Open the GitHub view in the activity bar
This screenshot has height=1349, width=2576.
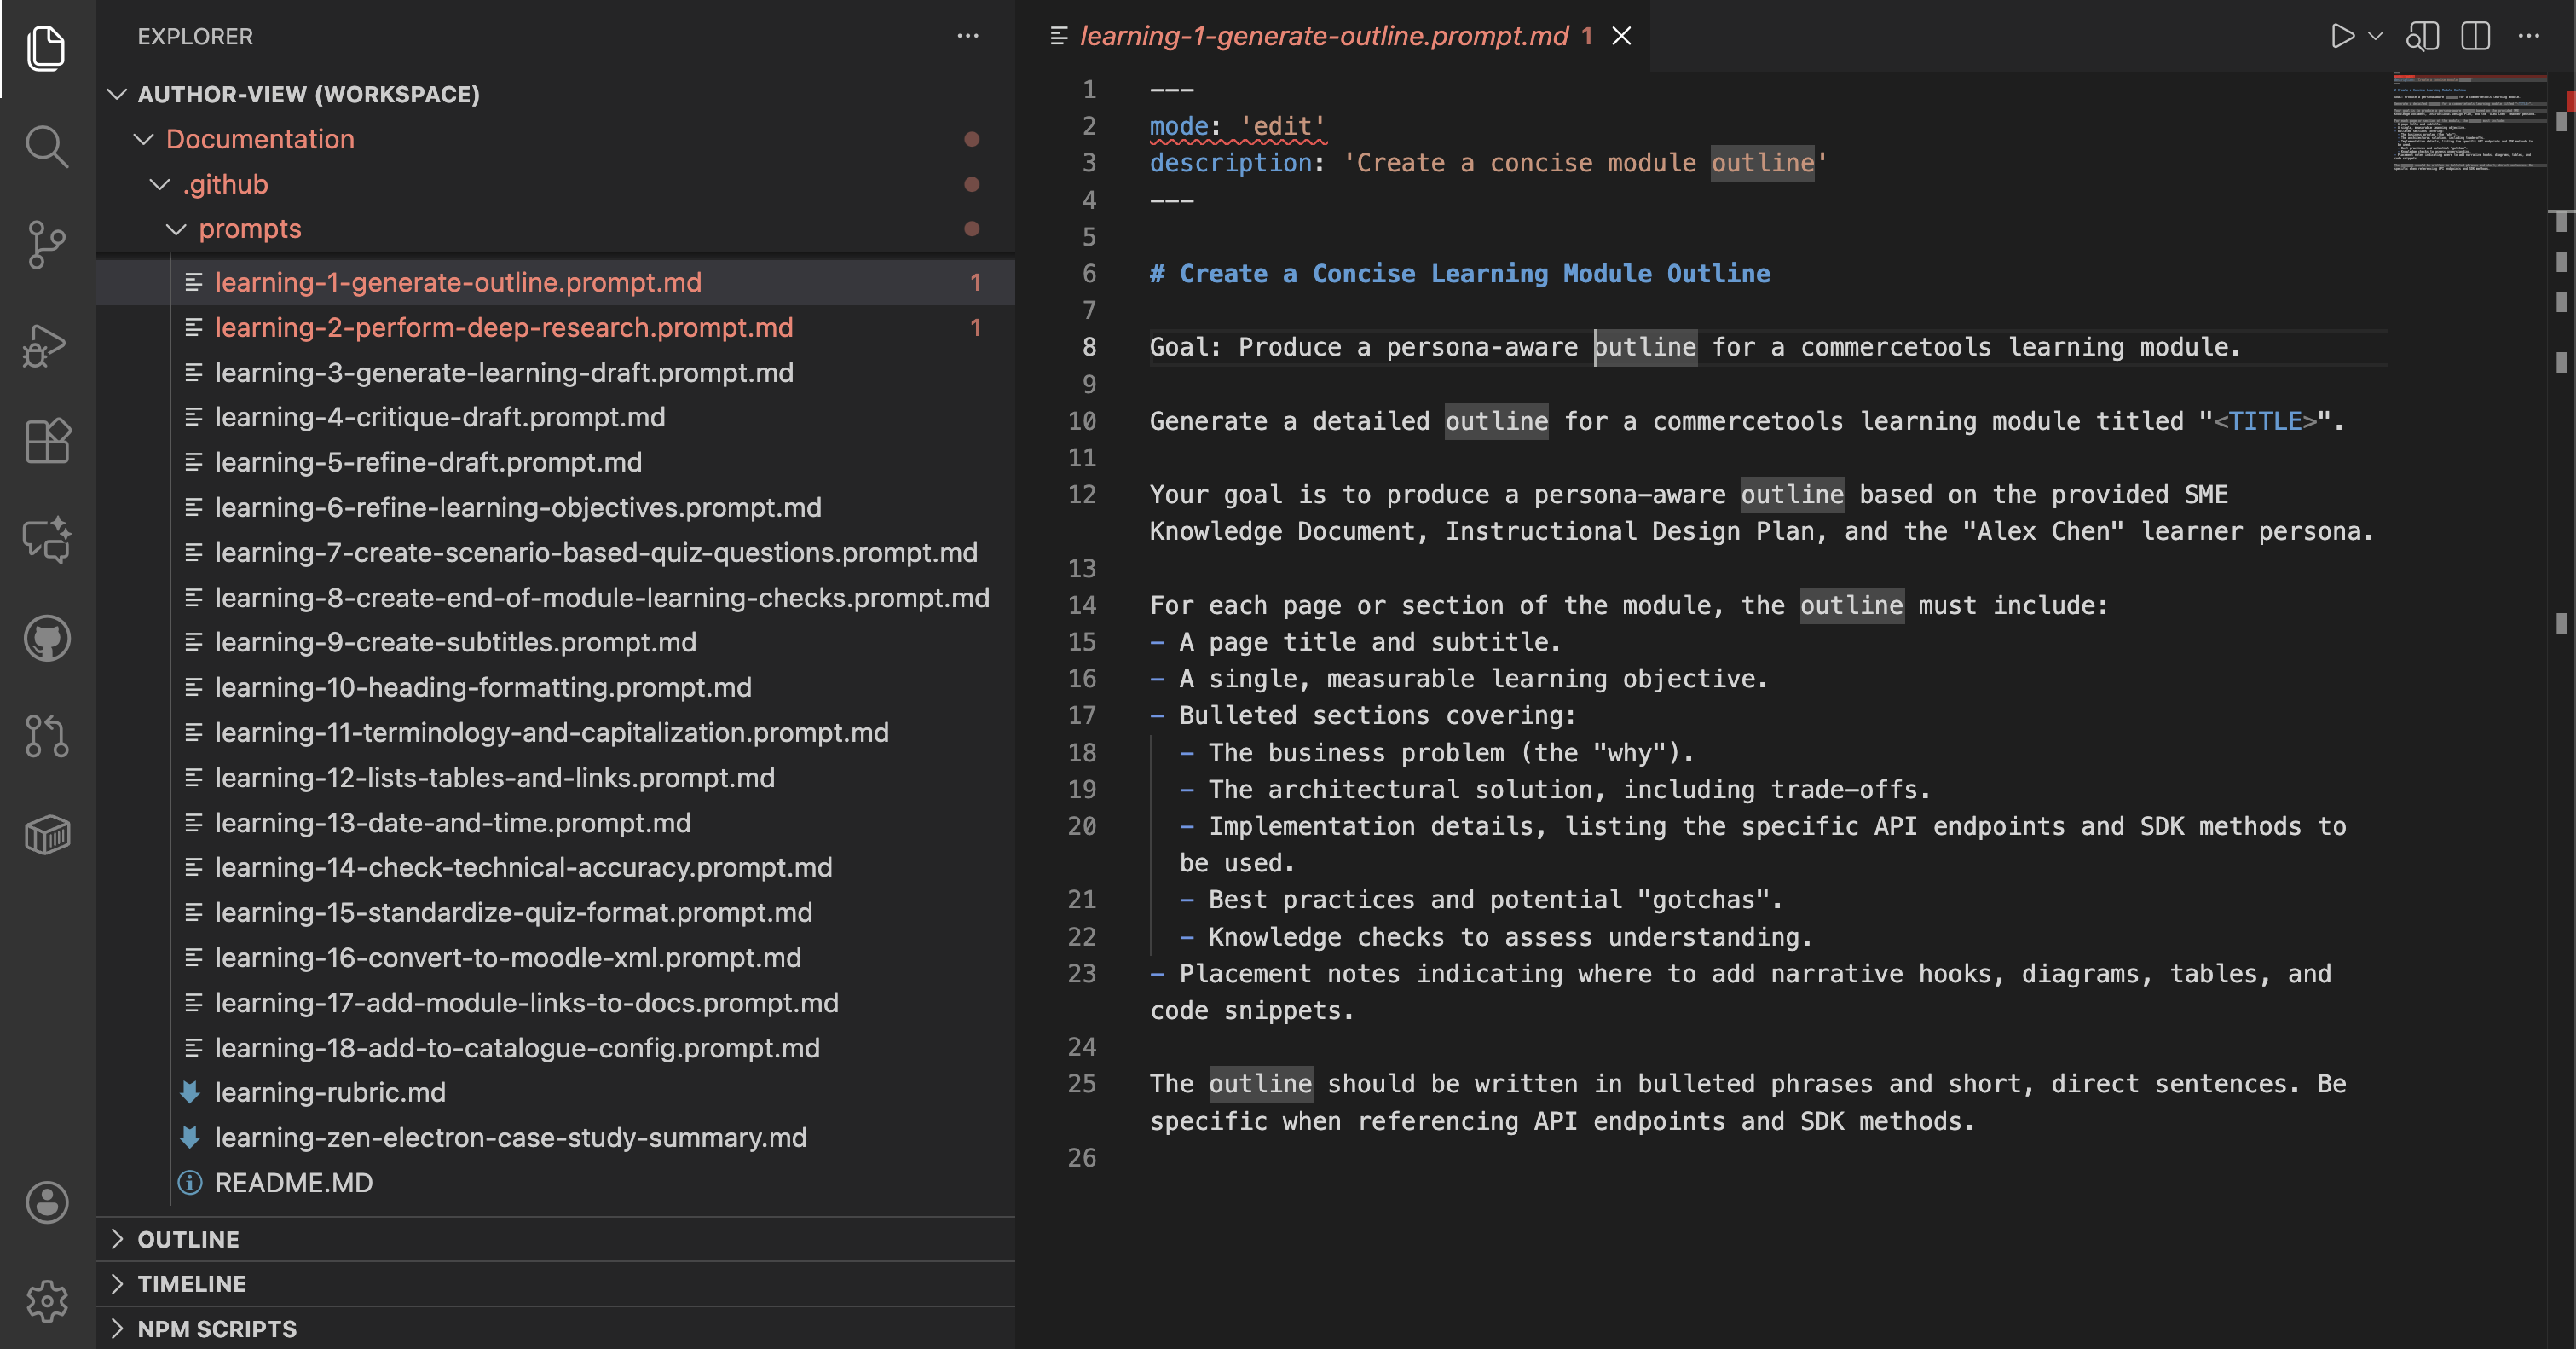click(47, 639)
